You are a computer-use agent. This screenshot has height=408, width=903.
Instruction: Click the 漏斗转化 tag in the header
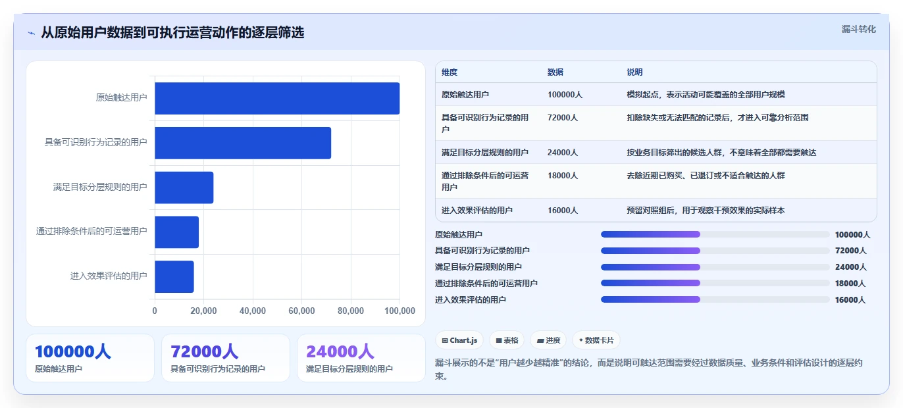point(858,29)
